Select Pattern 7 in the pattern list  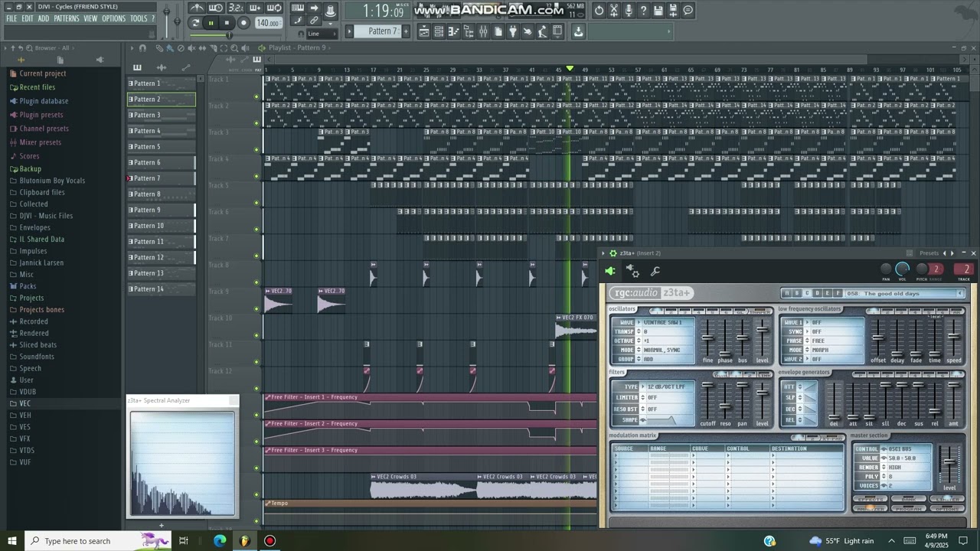[162, 178]
